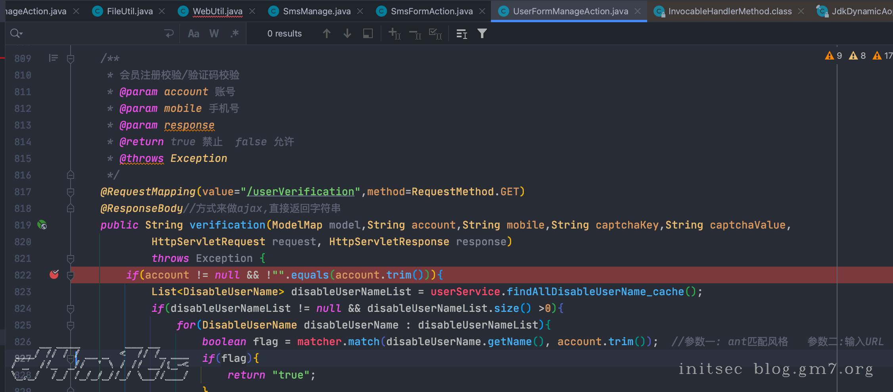Add selection for next occurrence icon

point(394,34)
